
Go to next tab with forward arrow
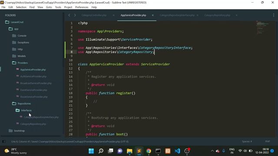[x=75, y=16]
